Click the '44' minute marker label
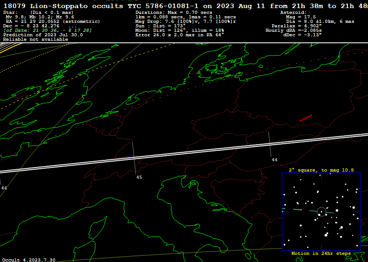The width and height of the screenshot is (368, 262). click(x=275, y=160)
